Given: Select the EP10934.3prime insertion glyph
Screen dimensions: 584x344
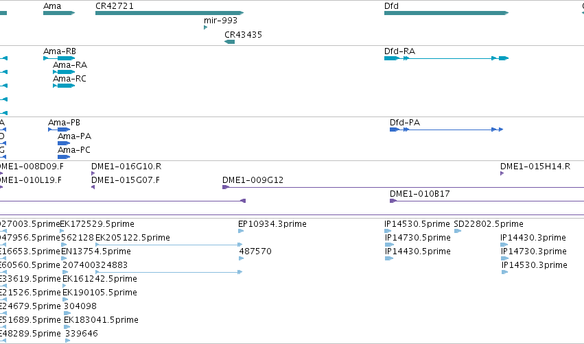Looking at the screenshot, I should 241,231.
